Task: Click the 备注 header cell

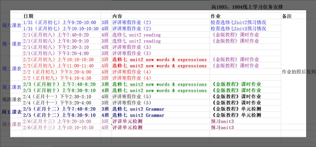Action: pyautogui.click(x=293, y=16)
